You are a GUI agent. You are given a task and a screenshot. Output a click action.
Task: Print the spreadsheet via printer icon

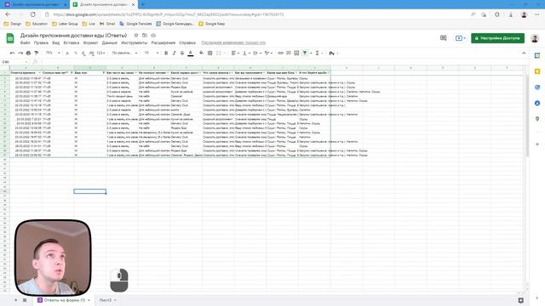28,53
